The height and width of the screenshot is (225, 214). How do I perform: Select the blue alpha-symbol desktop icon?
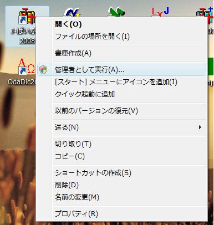pyautogui.click(x=72, y=12)
